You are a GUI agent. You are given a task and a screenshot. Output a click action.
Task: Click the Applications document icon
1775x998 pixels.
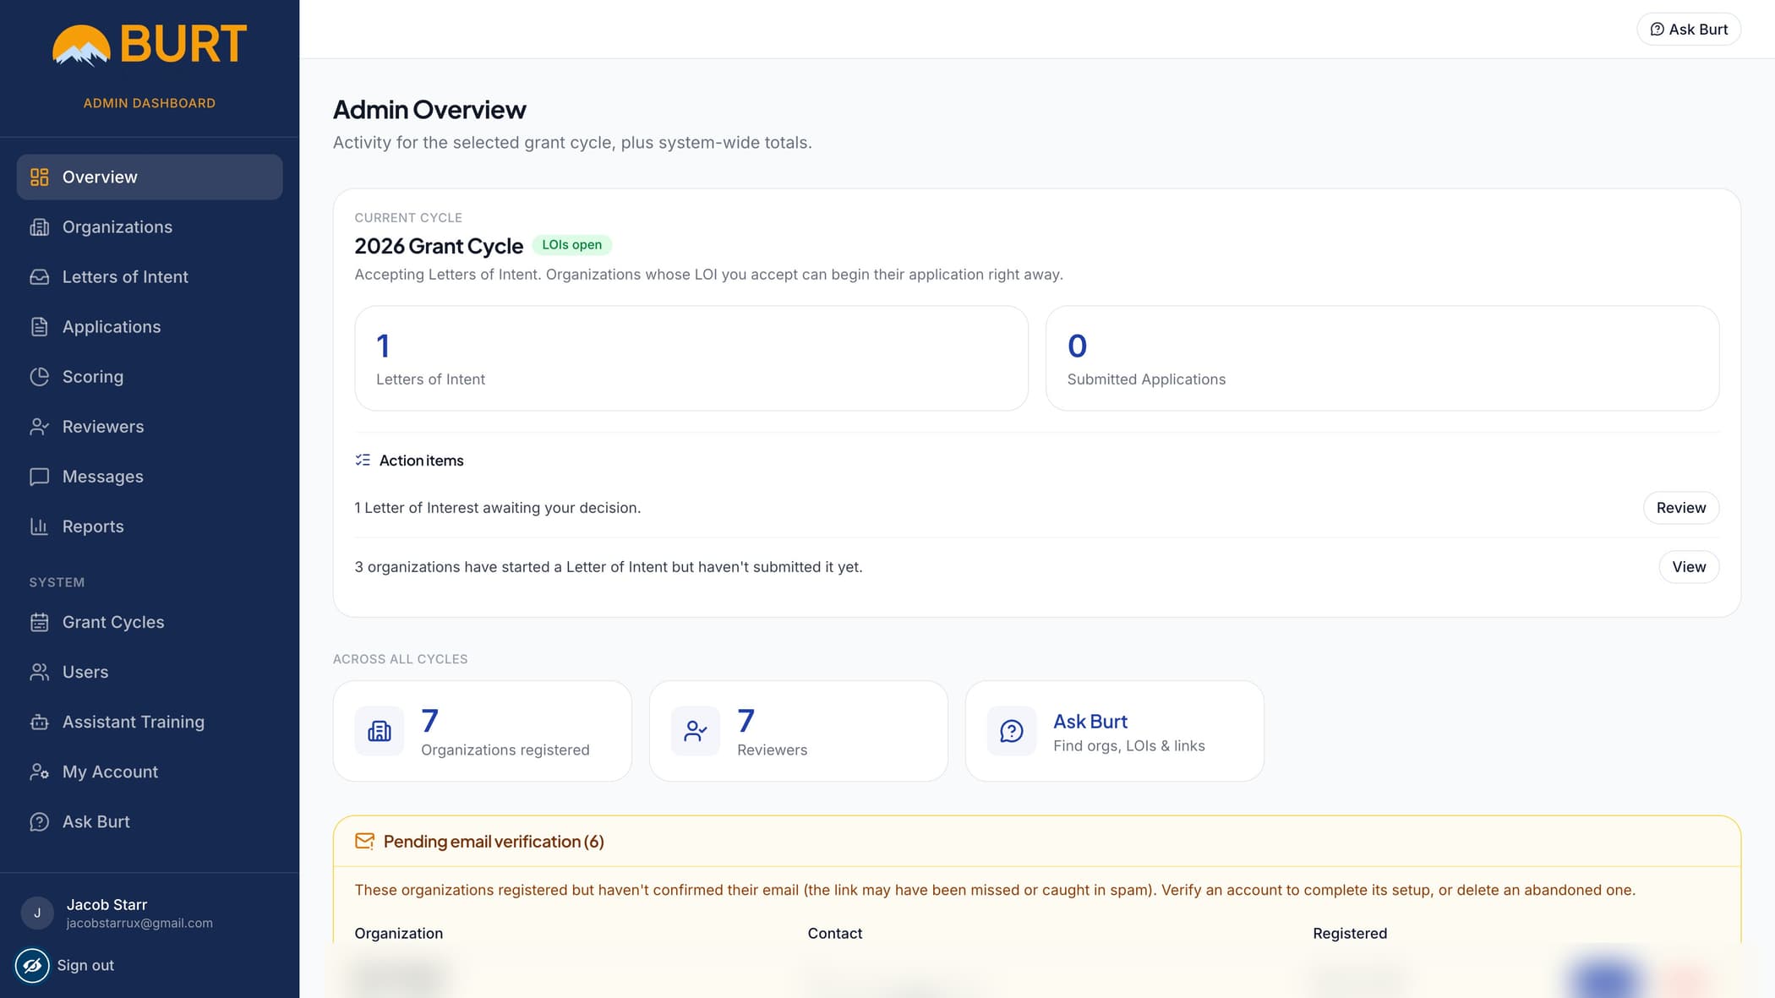(x=40, y=326)
